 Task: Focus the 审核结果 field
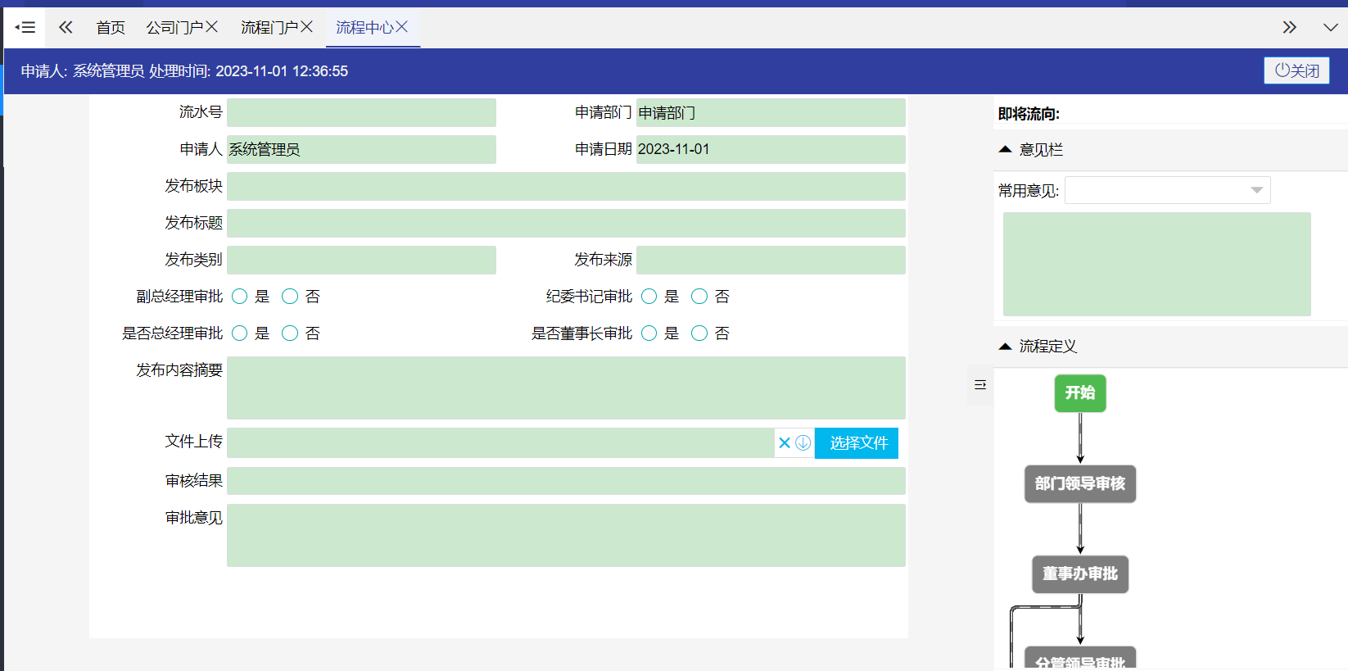566,481
